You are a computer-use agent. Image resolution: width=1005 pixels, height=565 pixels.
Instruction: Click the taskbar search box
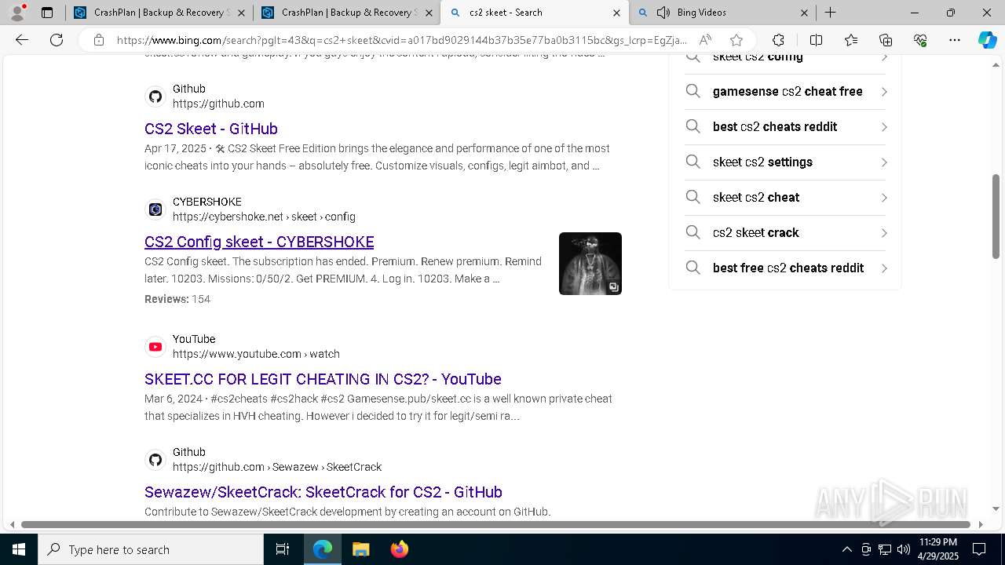pos(151,549)
